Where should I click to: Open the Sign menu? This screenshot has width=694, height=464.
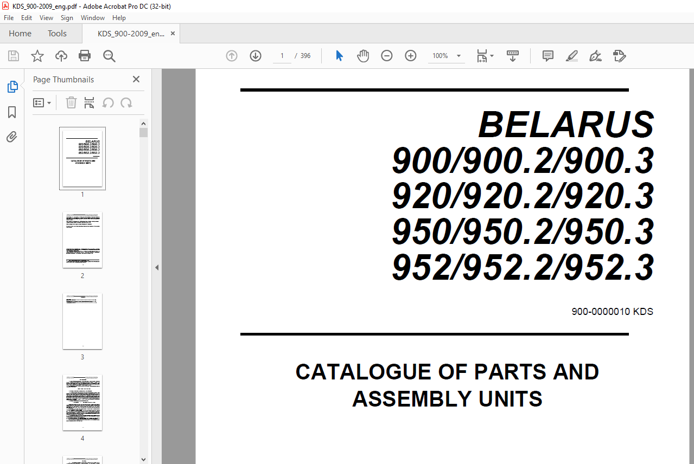67,18
